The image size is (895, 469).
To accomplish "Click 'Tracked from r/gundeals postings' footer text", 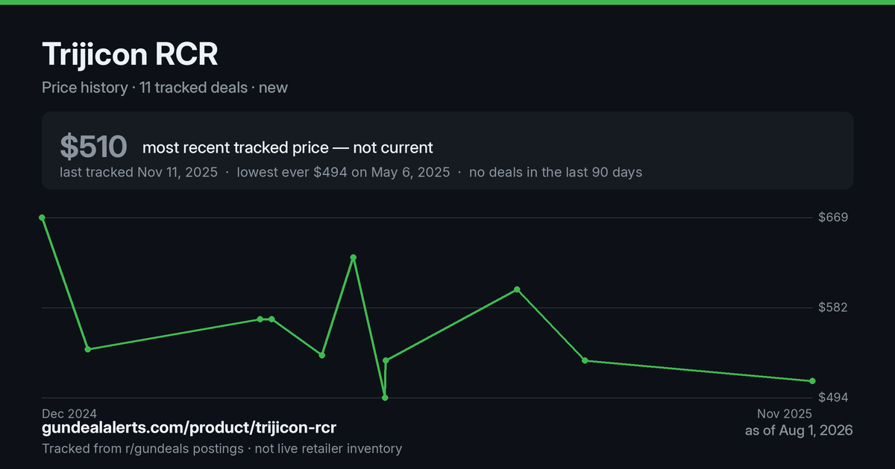I will point(142,448).
